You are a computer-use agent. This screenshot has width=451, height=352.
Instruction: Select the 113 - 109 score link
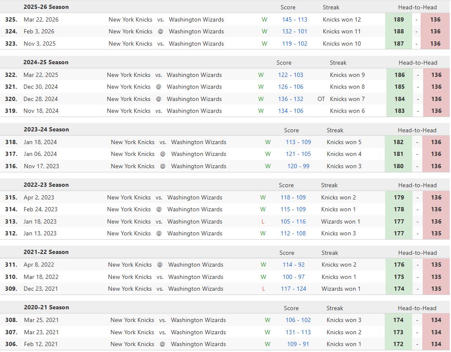click(x=298, y=142)
